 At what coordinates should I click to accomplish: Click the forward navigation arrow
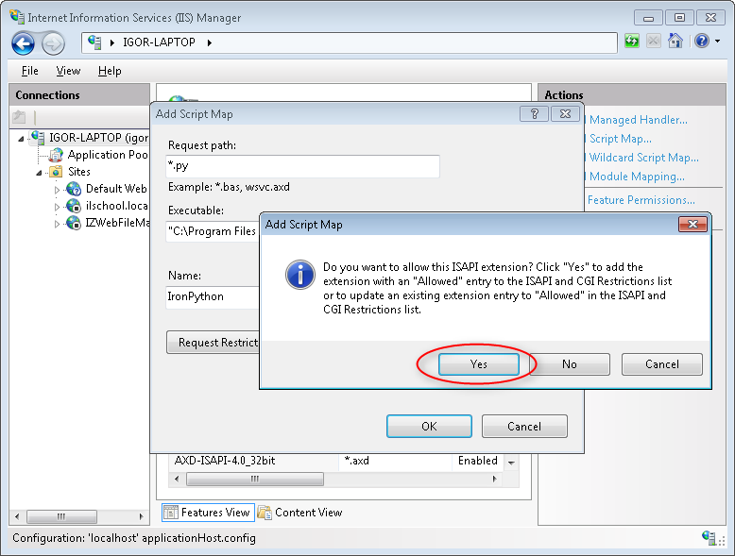tap(53, 44)
